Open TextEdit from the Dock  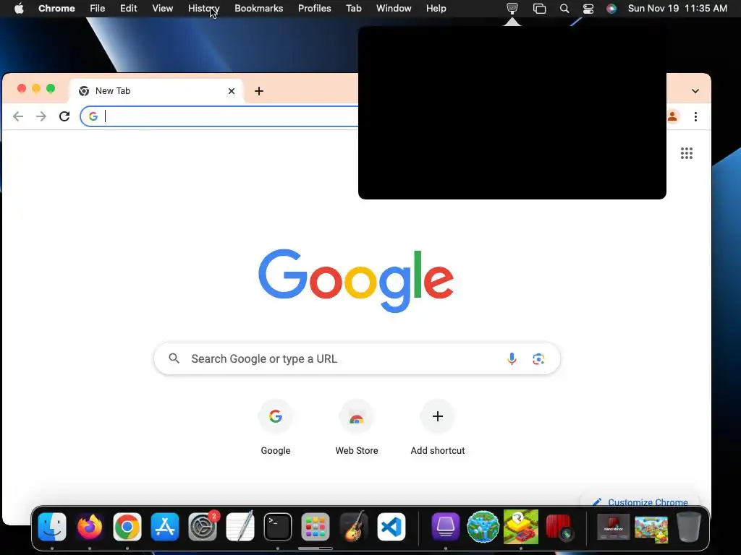[x=240, y=527]
